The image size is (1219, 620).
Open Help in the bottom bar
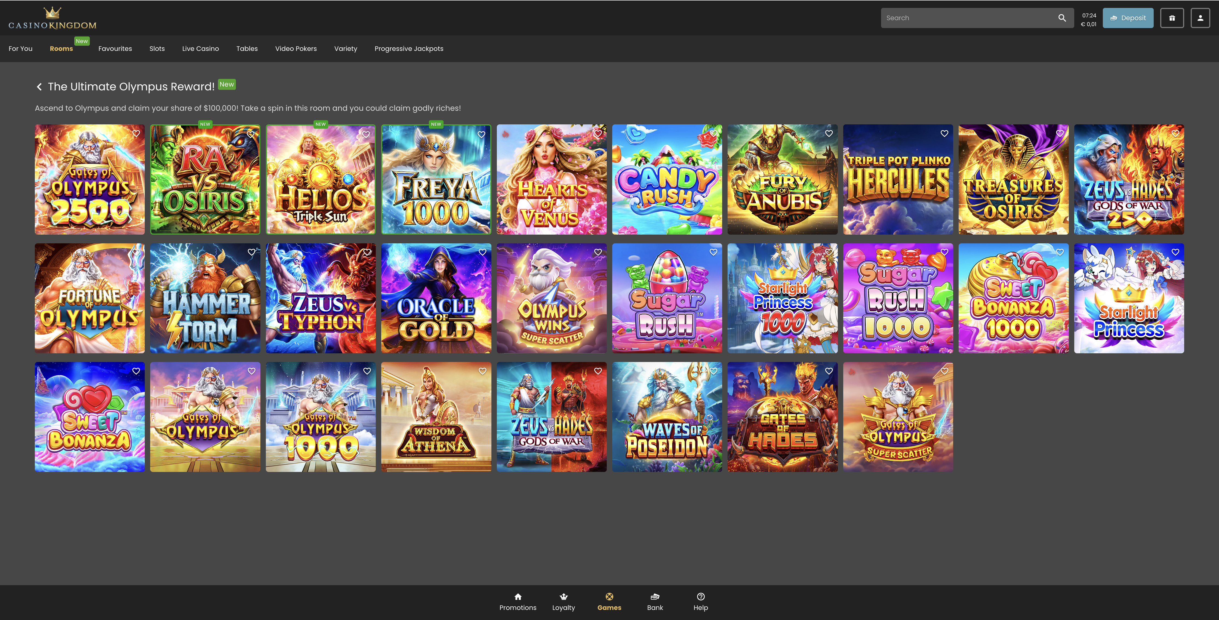pos(701,602)
